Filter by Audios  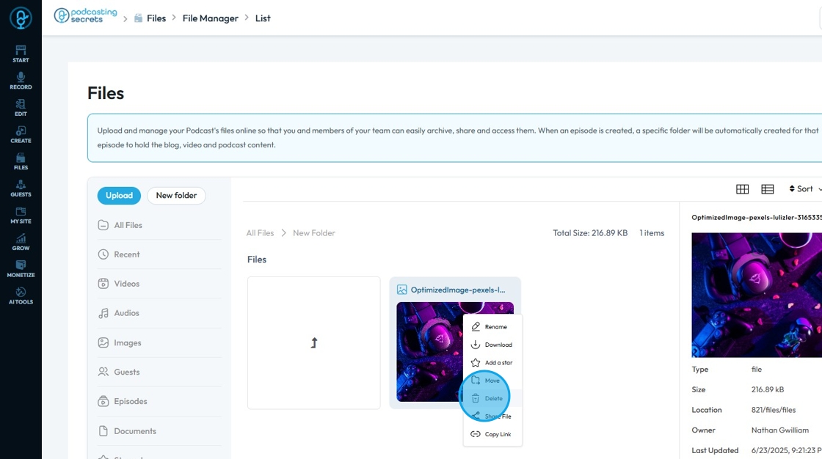[x=159, y=313]
